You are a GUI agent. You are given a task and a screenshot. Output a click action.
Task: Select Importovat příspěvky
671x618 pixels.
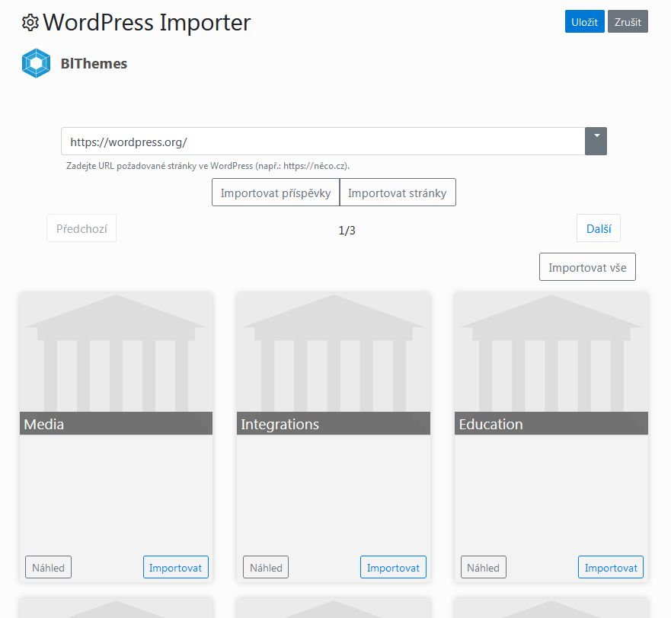276,193
